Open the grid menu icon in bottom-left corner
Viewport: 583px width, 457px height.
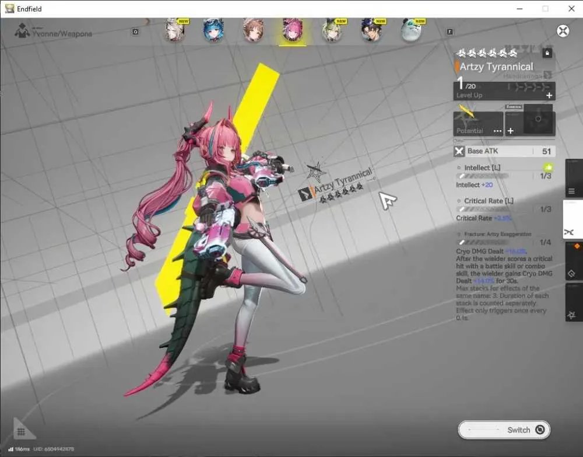click(21, 431)
